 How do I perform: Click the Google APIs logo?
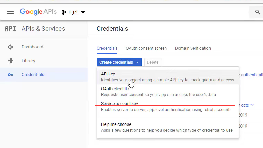click(38, 12)
